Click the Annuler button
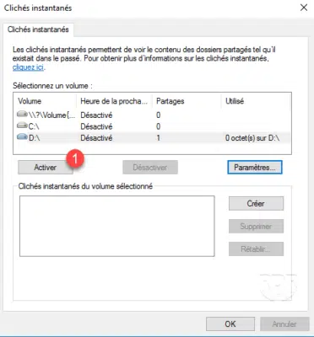This screenshot has width=314, height=337. (x=284, y=324)
